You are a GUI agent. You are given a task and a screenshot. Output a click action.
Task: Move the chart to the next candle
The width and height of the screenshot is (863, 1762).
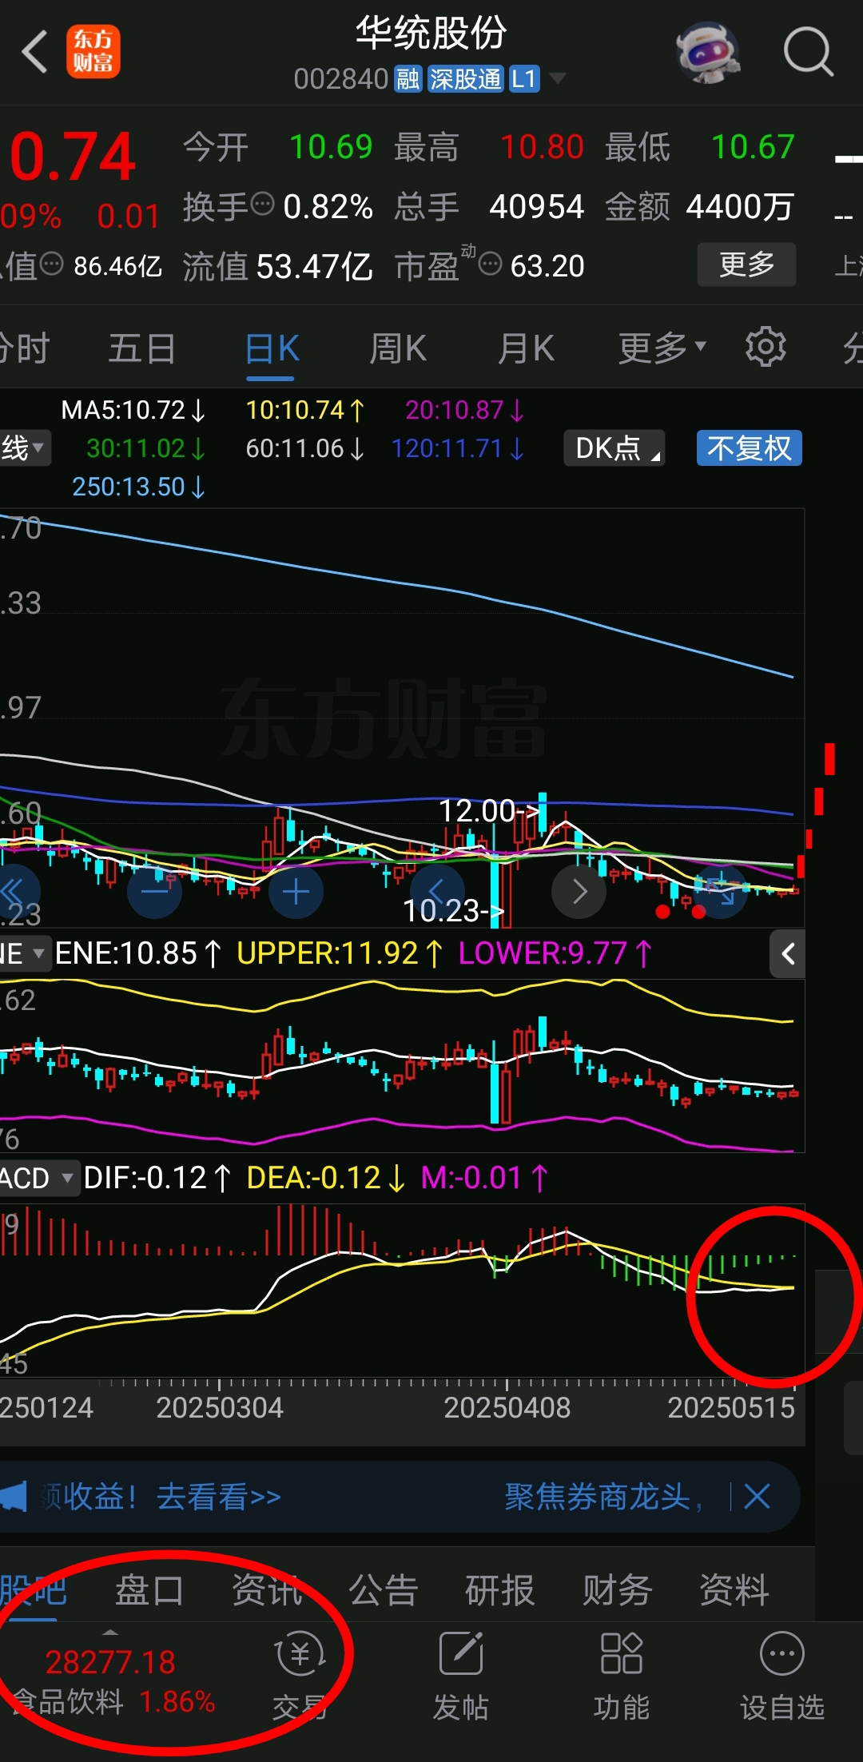pyautogui.click(x=579, y=892)
